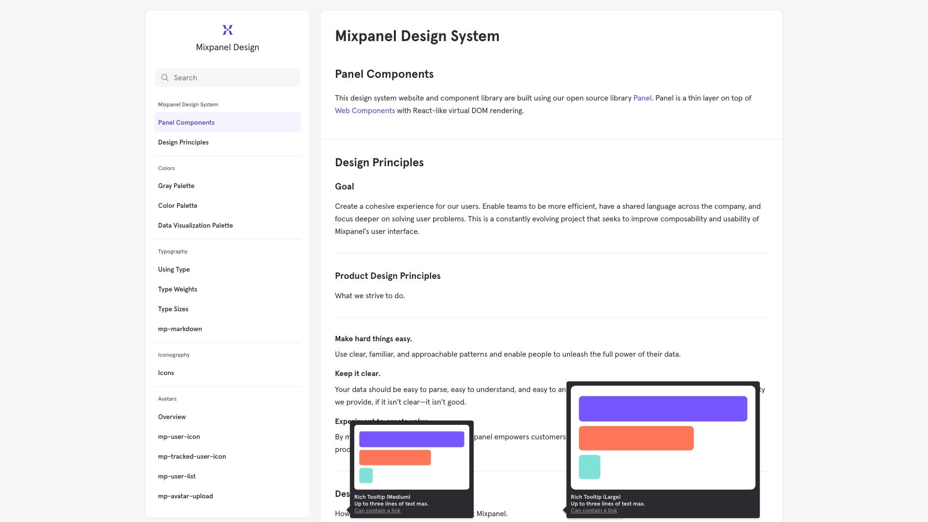Viewport: 928px width, 522px height.
Task: Open the Web Components link
Action: pyautogui.click(x=365, y=110)
